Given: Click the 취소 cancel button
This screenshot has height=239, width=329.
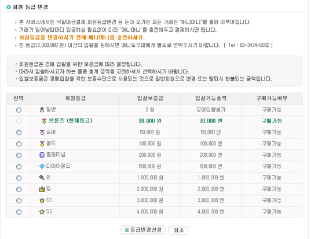Looking at the screenshot, I should tap(178, 230).
